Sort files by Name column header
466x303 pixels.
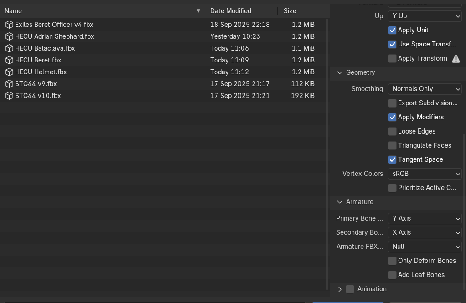click(102, 11)
